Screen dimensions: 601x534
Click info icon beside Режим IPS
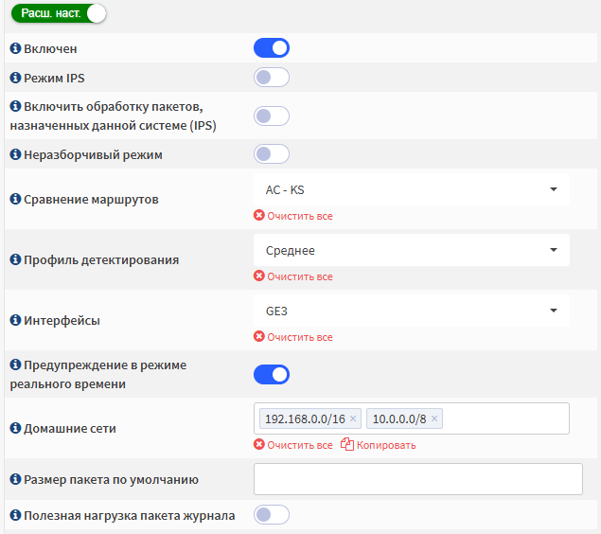point(15,78)
